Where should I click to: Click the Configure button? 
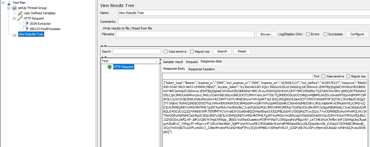pos(357,34)
